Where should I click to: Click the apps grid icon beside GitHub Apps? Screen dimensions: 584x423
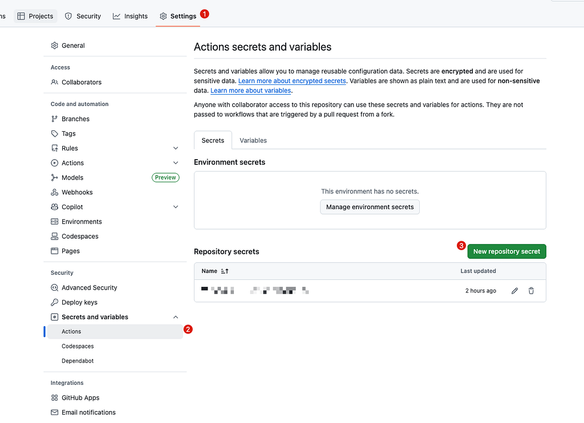pos(54,398)
